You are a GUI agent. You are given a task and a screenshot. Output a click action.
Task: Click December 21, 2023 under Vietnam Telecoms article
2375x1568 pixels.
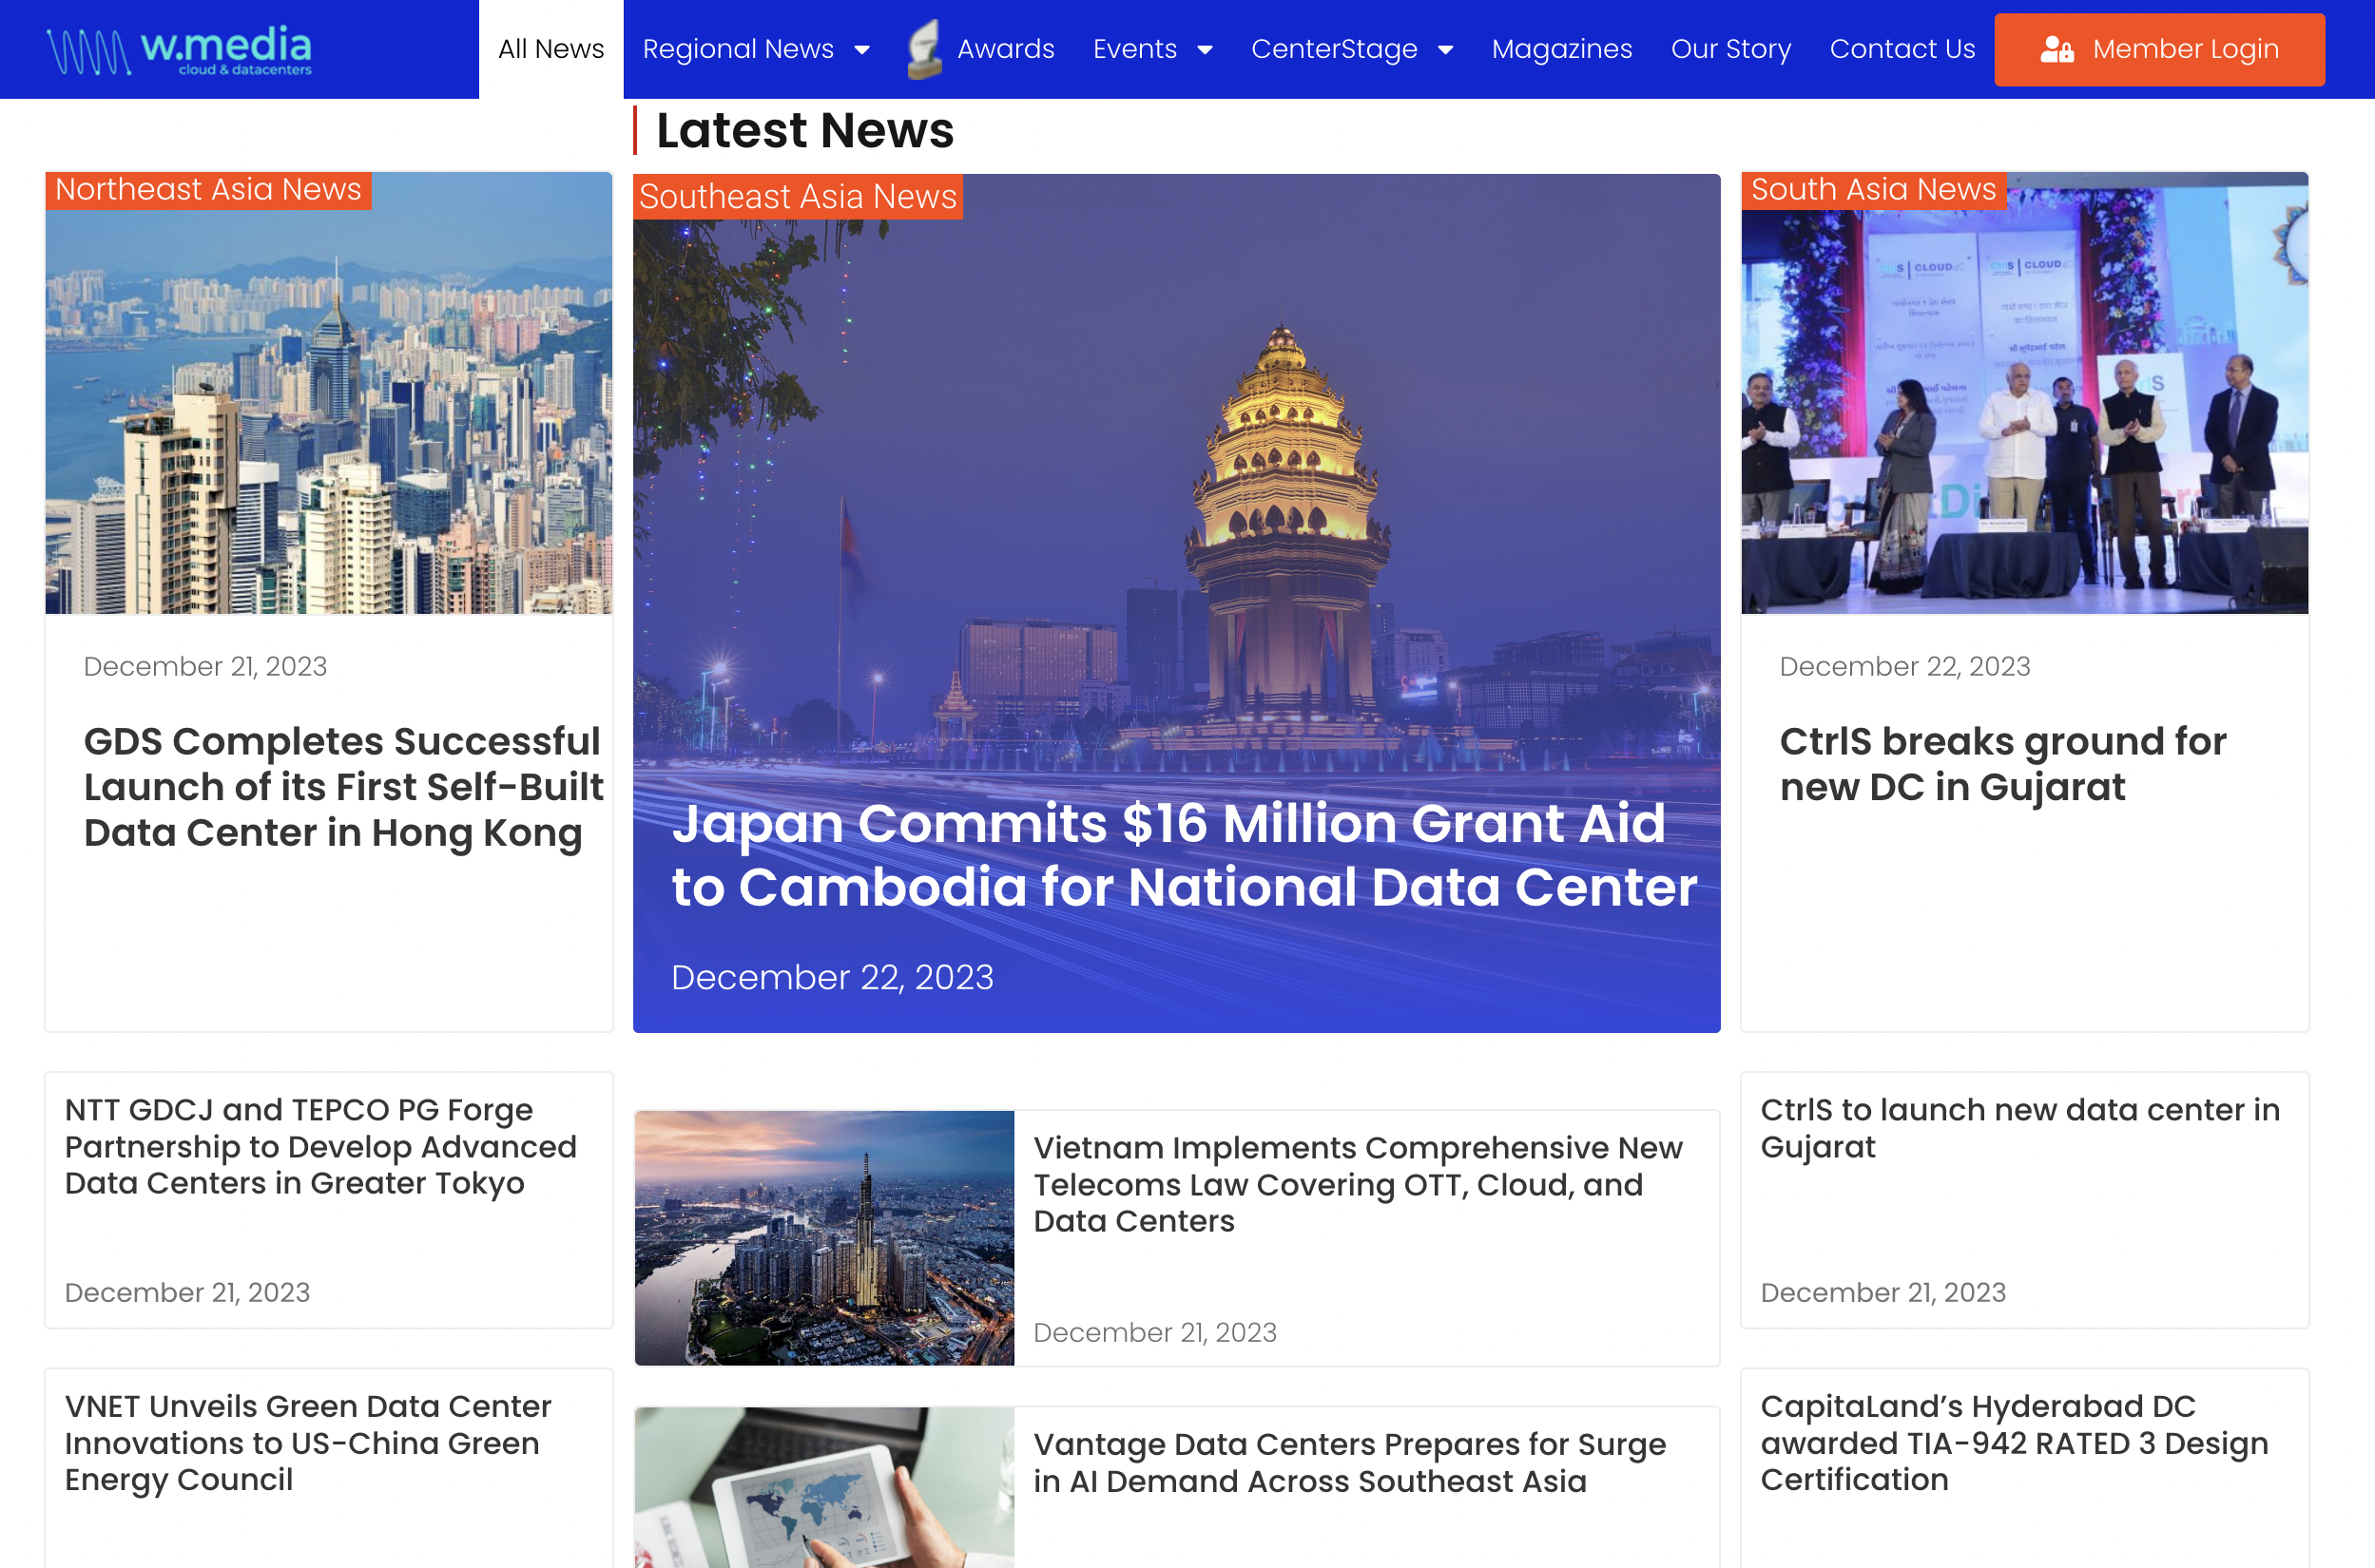1155,1333
